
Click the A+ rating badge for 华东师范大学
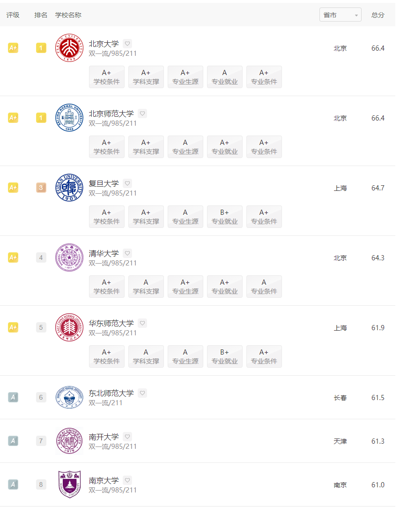point(13,327)
